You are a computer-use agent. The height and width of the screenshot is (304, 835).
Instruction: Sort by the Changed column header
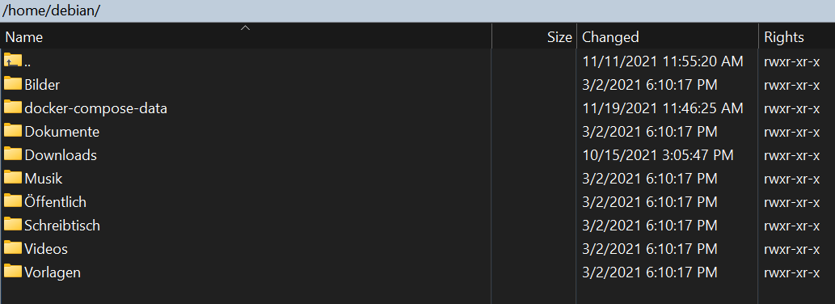click(668, 36)
